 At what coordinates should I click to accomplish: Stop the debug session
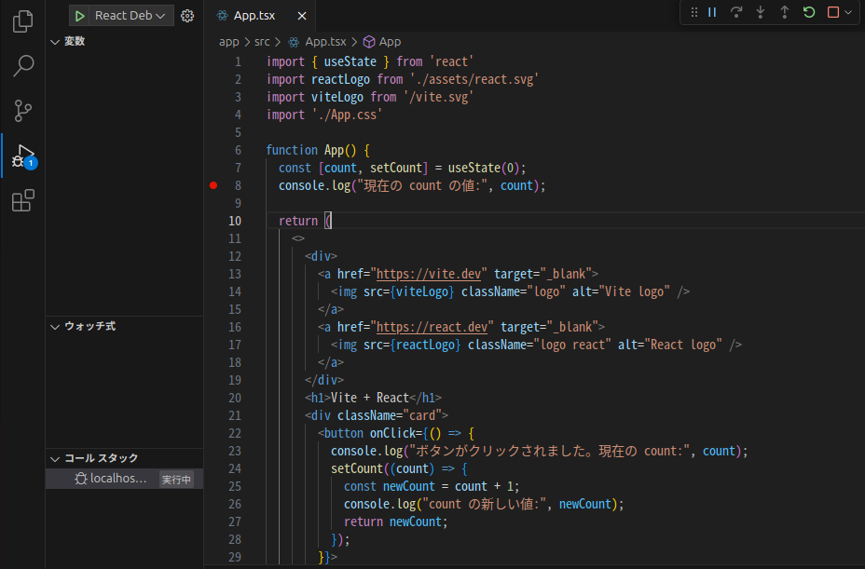pos(832,13)
